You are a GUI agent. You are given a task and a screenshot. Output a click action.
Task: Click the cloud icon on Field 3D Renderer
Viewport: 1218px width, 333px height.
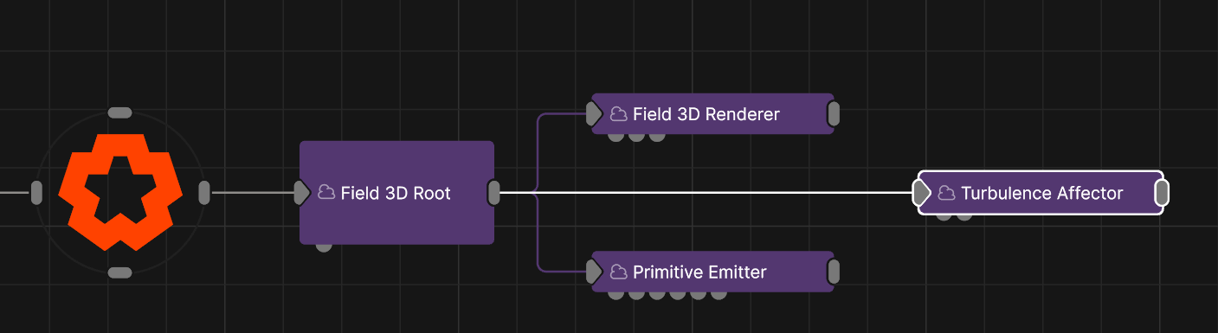pos(618,113)
